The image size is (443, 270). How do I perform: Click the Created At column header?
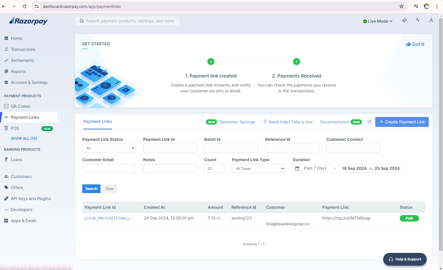pyautogui.click(x=154, y=207)
